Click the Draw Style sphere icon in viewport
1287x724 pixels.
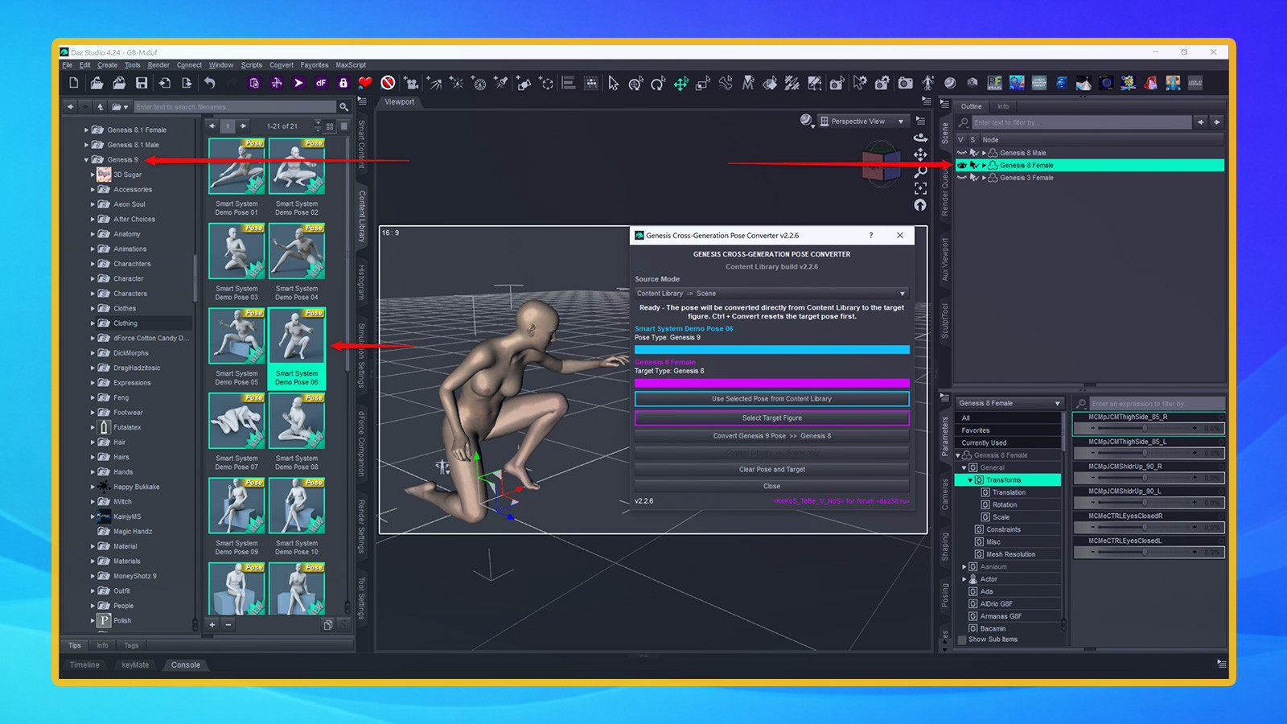[806, 121]
